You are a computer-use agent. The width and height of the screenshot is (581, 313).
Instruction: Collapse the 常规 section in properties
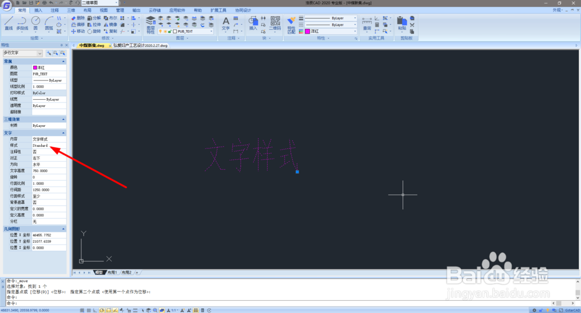(63, 61)
